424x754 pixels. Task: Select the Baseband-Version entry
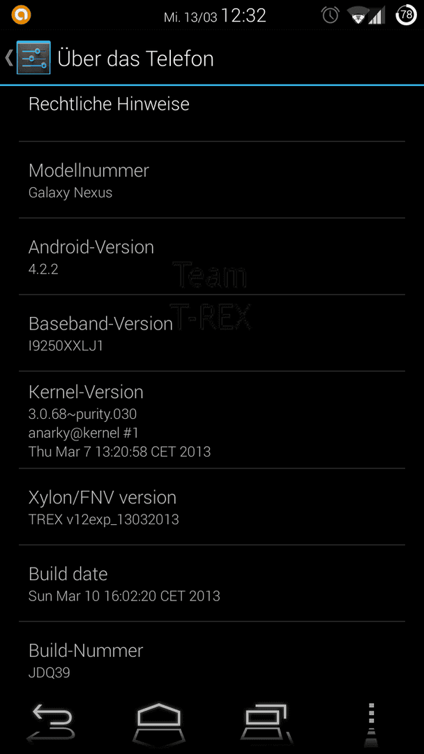point(212,333)
